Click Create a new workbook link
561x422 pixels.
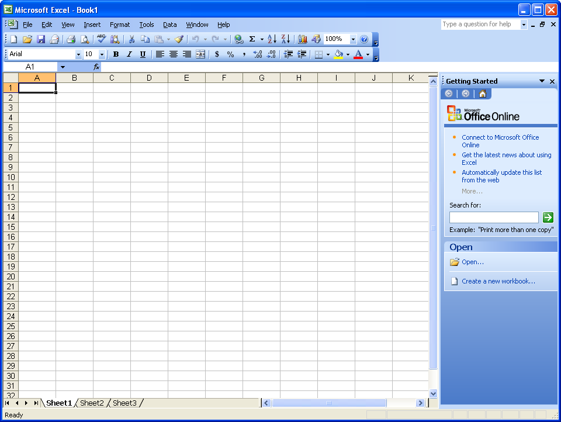498,281
